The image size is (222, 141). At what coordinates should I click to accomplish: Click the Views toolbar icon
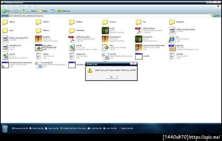pos(52,11)
